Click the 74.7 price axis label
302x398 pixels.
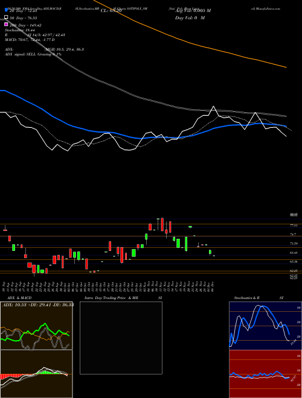(293, 235)
